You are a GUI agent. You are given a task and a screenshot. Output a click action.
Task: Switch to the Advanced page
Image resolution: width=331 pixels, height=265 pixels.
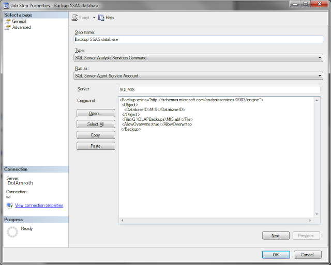click(x=21, y=27)
